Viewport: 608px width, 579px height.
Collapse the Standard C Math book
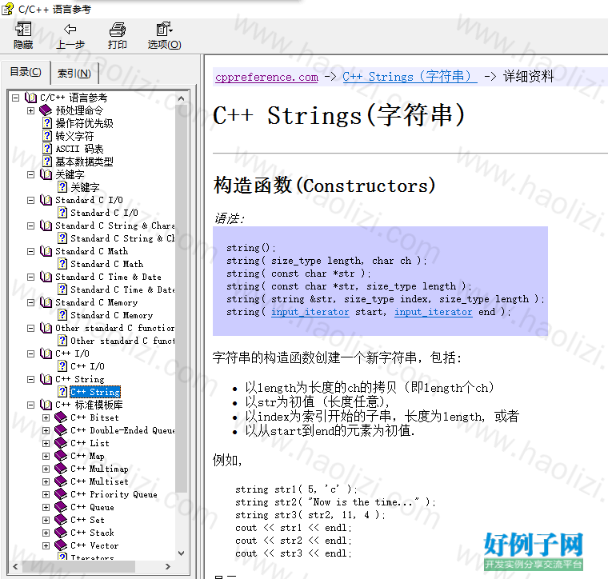(30, 252)
